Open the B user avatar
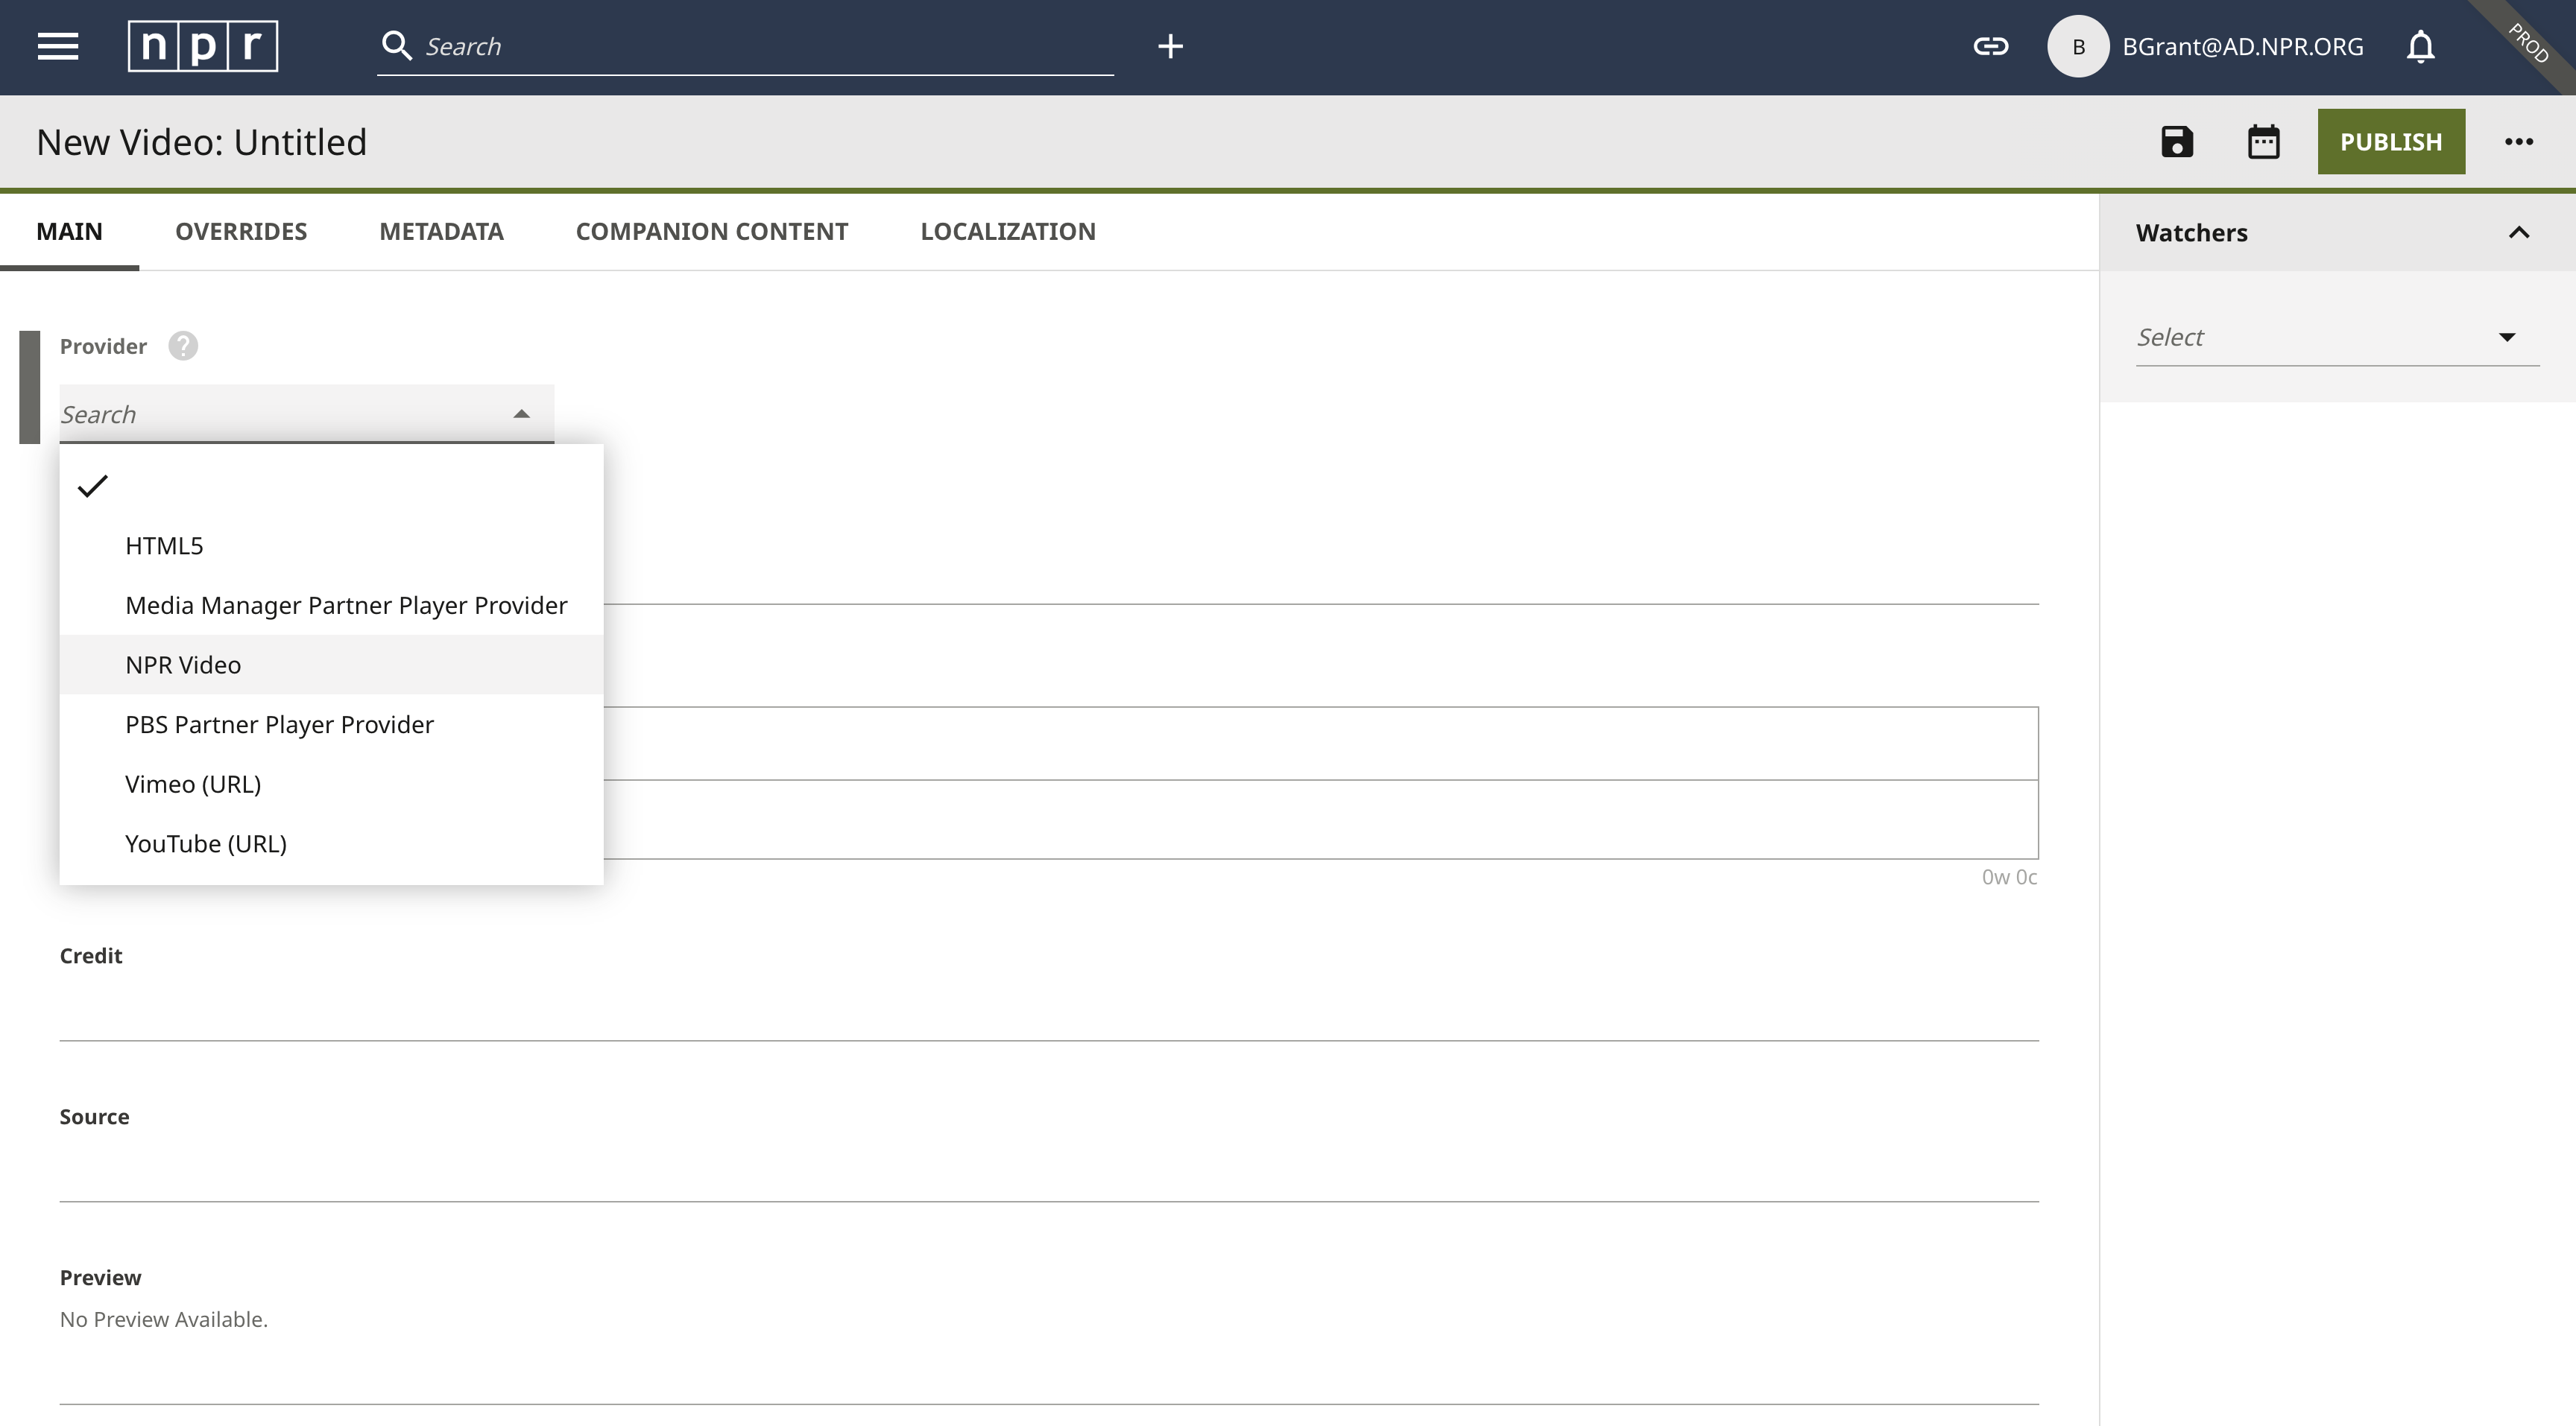The image size is (2576, 1426). tap(2078, 46)
